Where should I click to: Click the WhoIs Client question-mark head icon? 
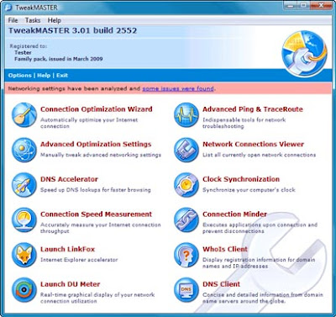tap(186, 255)
